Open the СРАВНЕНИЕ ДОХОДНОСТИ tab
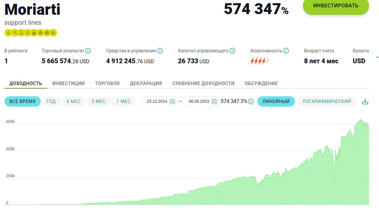This screenshot has width=379, height=208. (x=203, y=83)
